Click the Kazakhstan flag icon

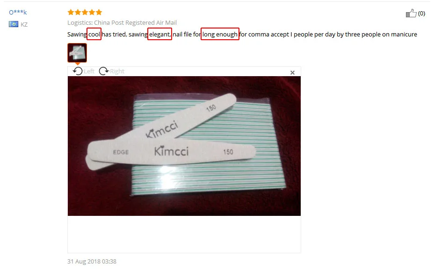(14, 24)
